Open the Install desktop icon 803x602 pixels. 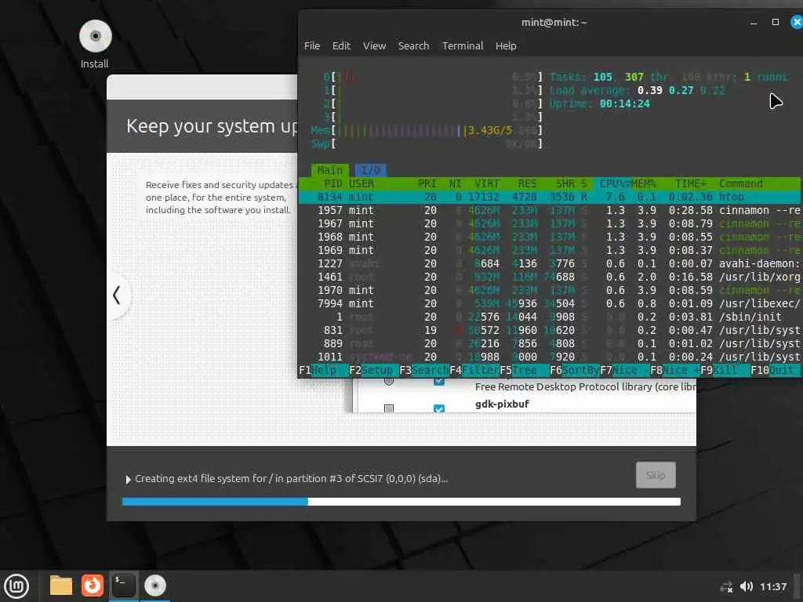point(95,44)
